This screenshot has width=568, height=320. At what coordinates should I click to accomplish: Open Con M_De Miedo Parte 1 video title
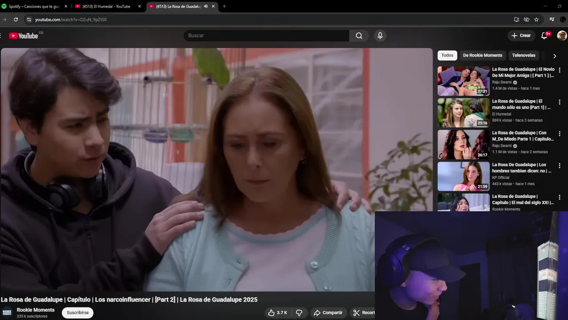523,136
